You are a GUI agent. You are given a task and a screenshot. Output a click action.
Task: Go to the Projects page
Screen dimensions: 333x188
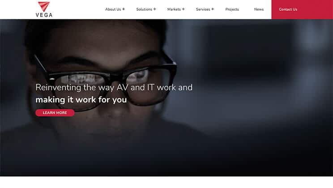coord(232,9)
